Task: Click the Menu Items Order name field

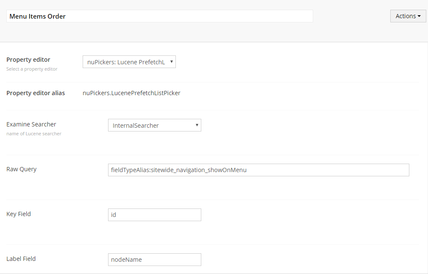Action: 159,16
